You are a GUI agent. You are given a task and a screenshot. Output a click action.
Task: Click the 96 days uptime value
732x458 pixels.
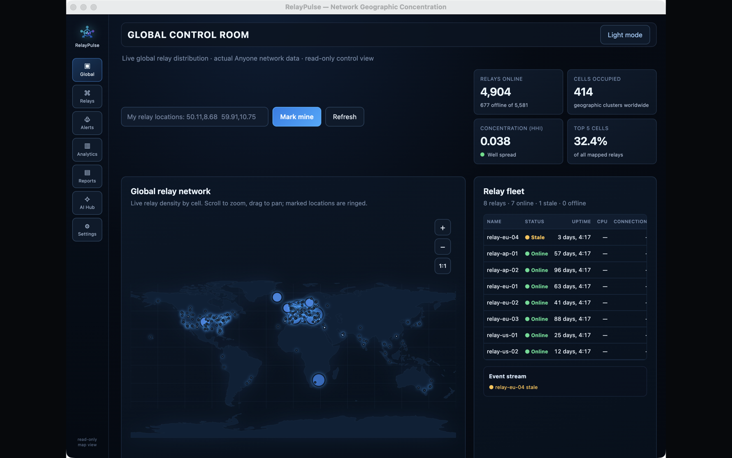(x=572, y=270)
